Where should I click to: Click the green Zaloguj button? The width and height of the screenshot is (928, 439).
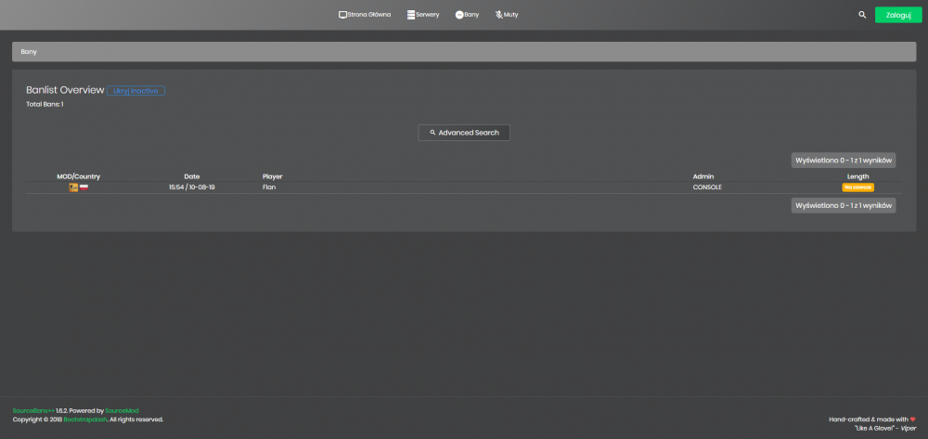pos(898,15)
